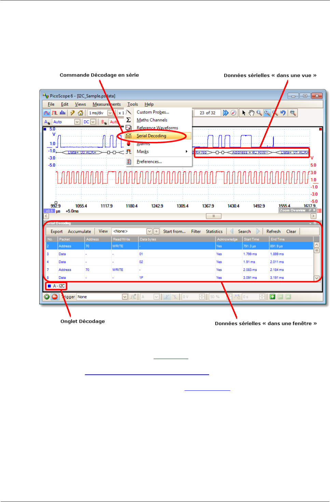Go to previous search result arrow
Screen dimensions: 330x502
click(232, 231)
